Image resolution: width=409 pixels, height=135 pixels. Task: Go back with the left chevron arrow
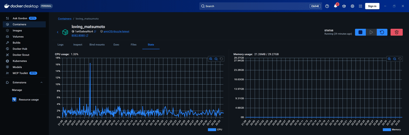58,32
